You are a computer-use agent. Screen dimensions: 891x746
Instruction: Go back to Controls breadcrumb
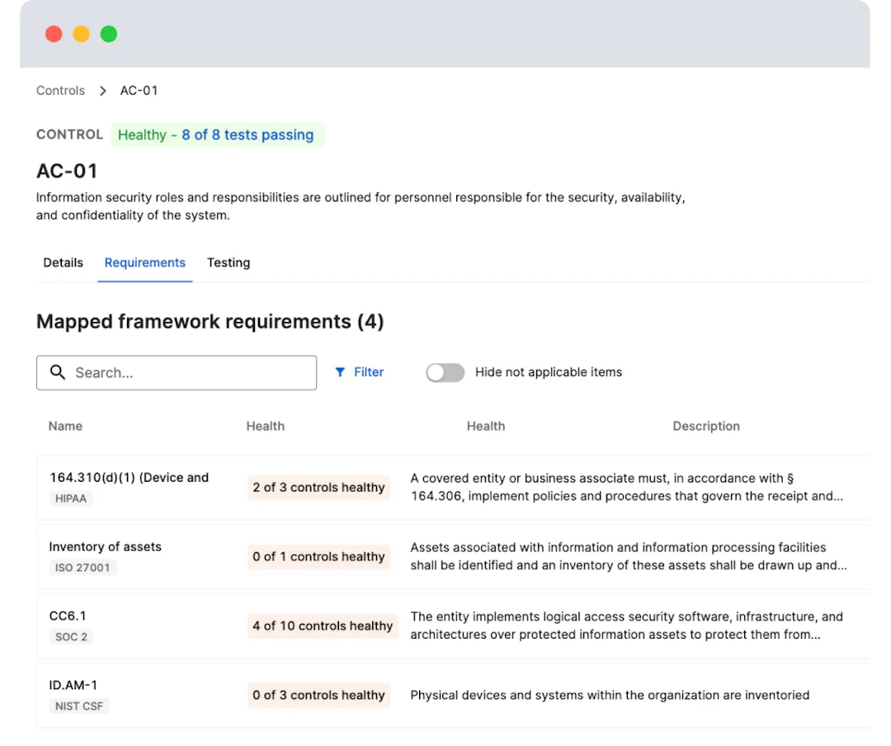60,91
